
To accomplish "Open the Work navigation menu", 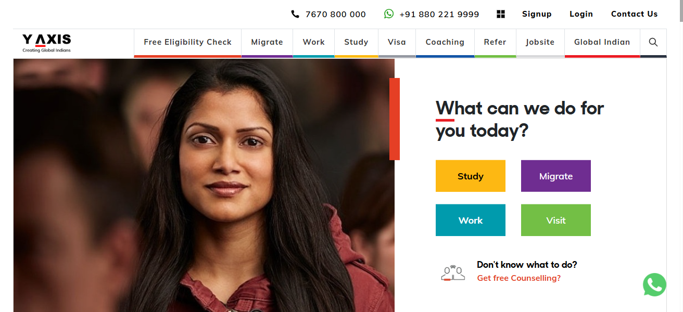I will pyautogui.click(x=313, y=42).
